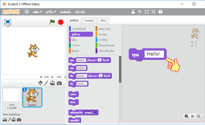Screen dimensions: 205x125
Task: Click the แสดง (show) block
Action: tap(73, 94)
